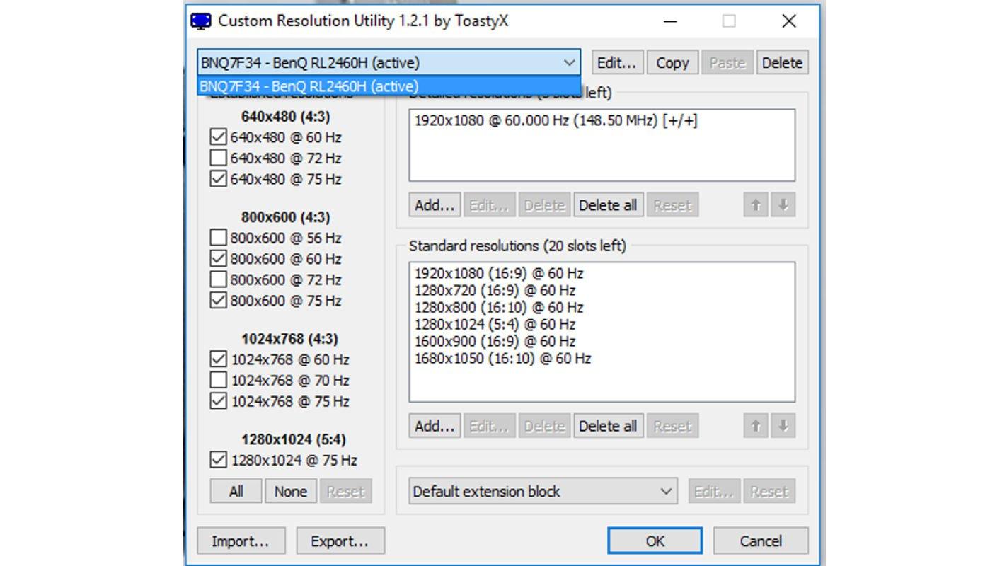This screenshot has height=566, width=1007.
Task: Import a monitor file
Action: pyautogui.click(x=241, y=541)
